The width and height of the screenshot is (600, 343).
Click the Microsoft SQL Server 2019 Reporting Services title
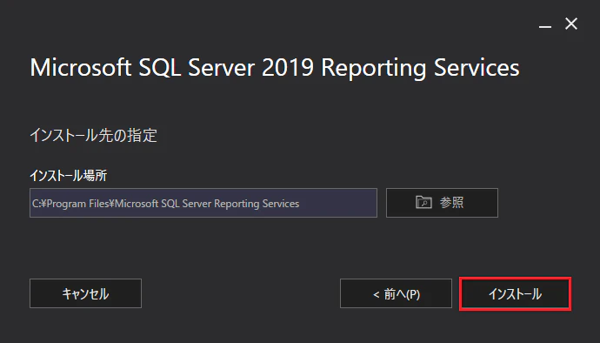click(275, 68)
